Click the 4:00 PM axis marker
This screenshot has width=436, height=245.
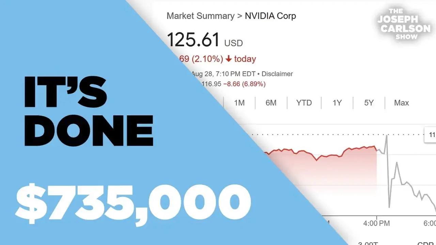(x=376, y=224)
